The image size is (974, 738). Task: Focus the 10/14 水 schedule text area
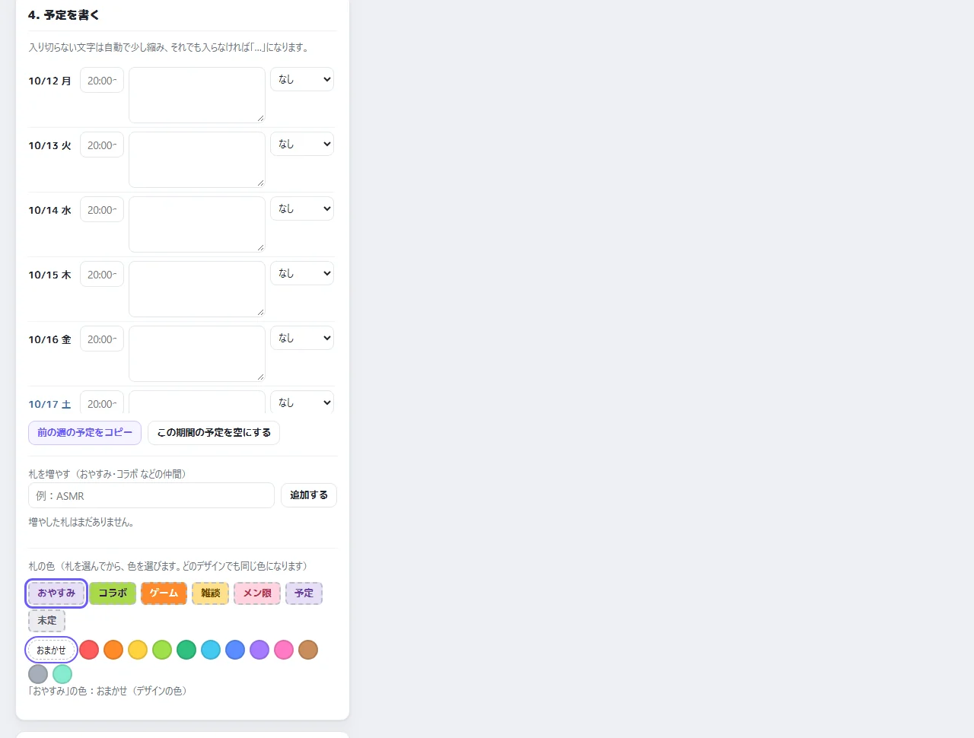pyautogui.click(x=197, y=224)
